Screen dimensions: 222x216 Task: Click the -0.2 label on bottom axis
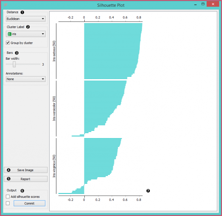click(70, 200)
